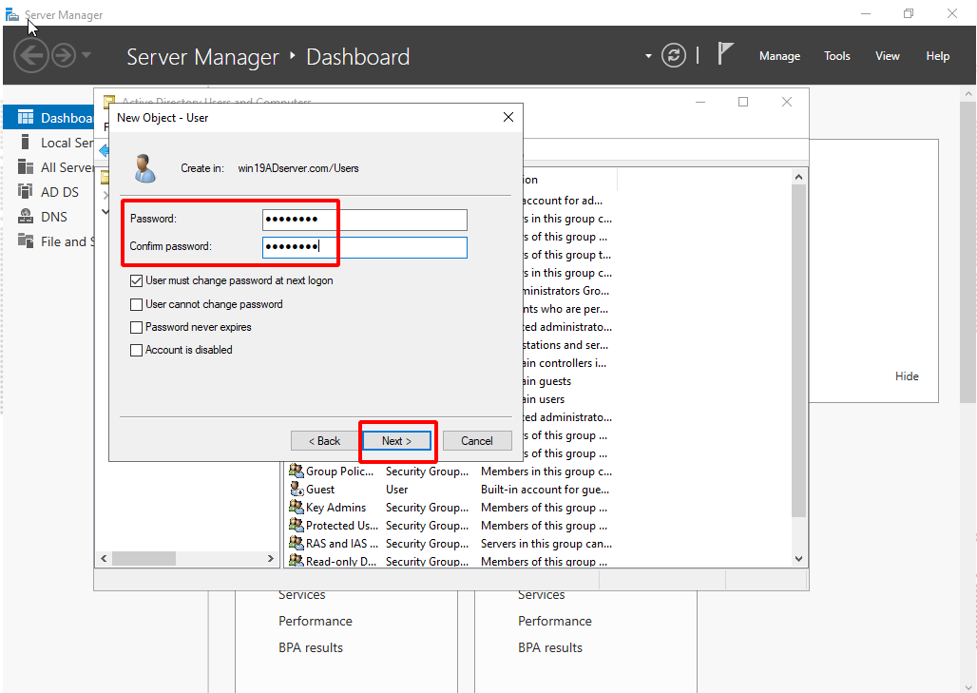Click the Server Manager main vertical scrollbar thumb
Image resolution: width=977 pixels, height=693 pixels.
tap(967, 253)
